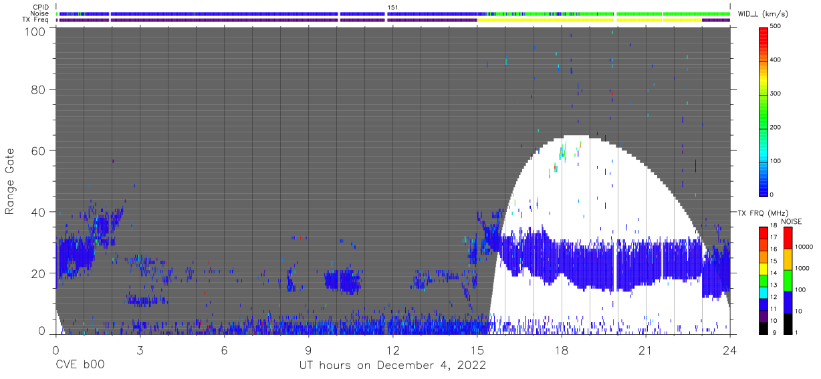821x379 pixels.
Task: Click the x-axis tick label '3'
Action: tap(140, 350)
